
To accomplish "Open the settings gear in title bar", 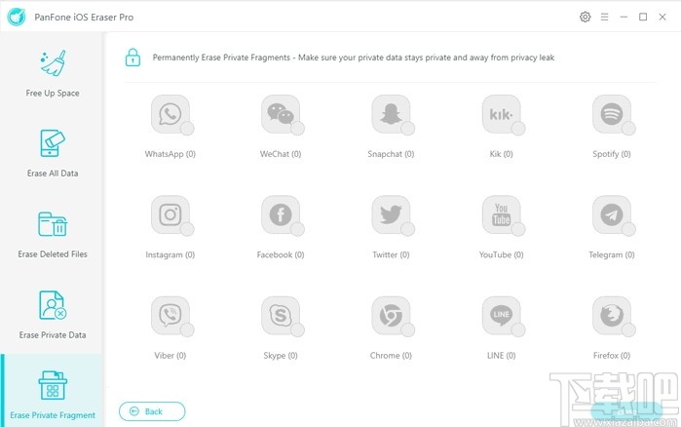I will (x=585, y=17).
